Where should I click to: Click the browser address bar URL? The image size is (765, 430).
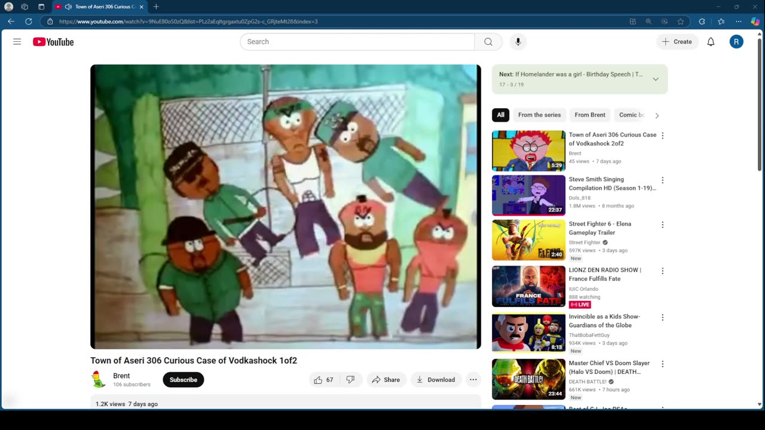(x=188, y=21)
